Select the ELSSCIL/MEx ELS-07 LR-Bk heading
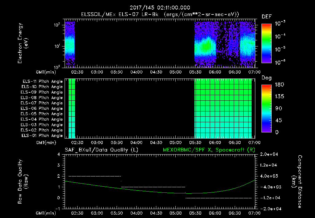The height and width of the screenshot is (218, 315). pyautogui.click(x=120, y=14)
